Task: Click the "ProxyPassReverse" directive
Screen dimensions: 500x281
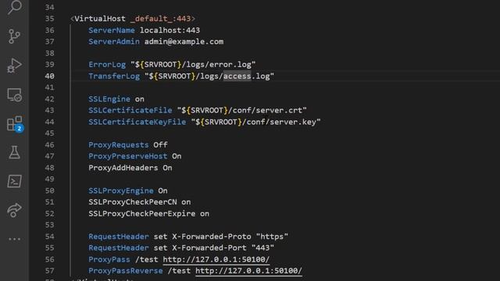Action: click(x=125, y=271)
